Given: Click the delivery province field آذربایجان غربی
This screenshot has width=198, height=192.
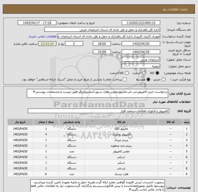Looking at the screenshot, I should [x=141, y=59].
